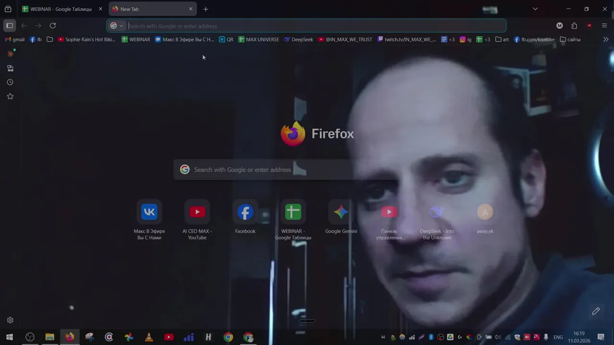The image size is (614, 345).
Task: Open the DeepSeek shortcut tile
Action: (x=437, y=212)
